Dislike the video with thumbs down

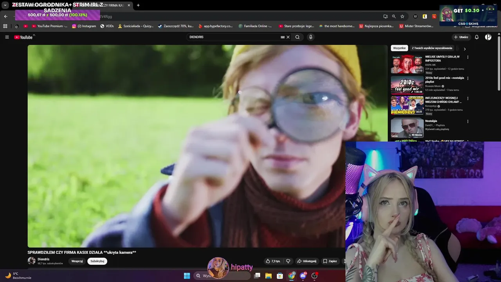click(288, 261)
